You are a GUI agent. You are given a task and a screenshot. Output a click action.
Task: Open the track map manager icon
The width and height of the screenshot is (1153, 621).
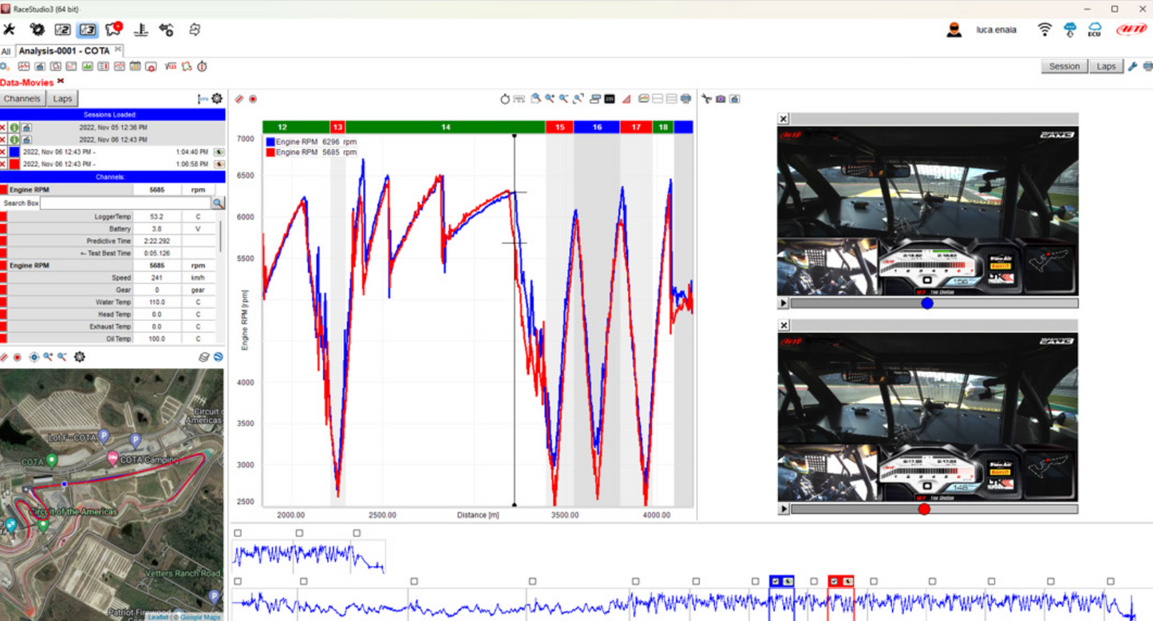click(113, 30)
